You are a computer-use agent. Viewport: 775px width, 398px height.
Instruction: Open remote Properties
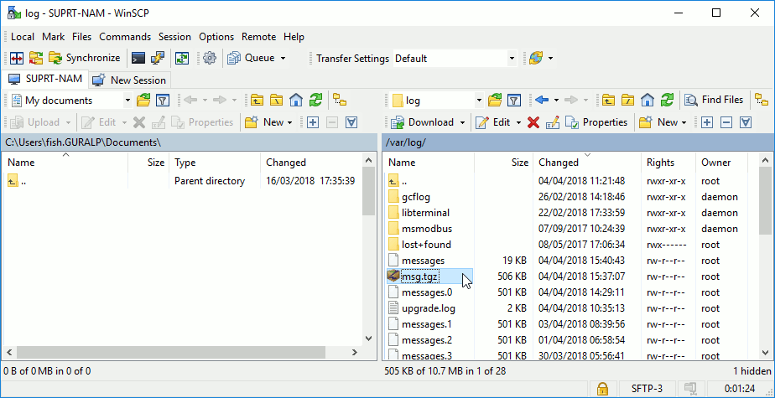click(596, 122)
